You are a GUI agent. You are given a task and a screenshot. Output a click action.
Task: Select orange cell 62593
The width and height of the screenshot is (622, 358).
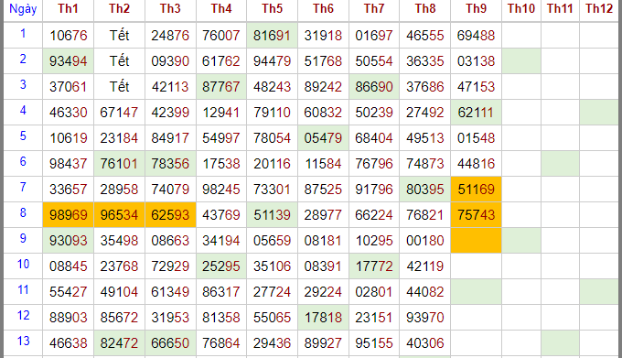(x=170, y=215)
